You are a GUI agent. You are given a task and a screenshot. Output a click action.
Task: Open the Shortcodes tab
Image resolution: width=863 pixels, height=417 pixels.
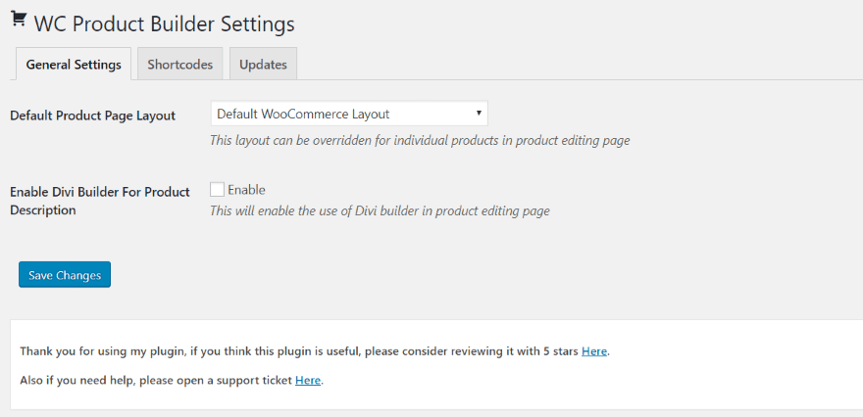point(180,65)
